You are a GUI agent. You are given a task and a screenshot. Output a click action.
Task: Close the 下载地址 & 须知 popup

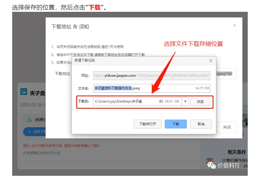tap(235, 25)
